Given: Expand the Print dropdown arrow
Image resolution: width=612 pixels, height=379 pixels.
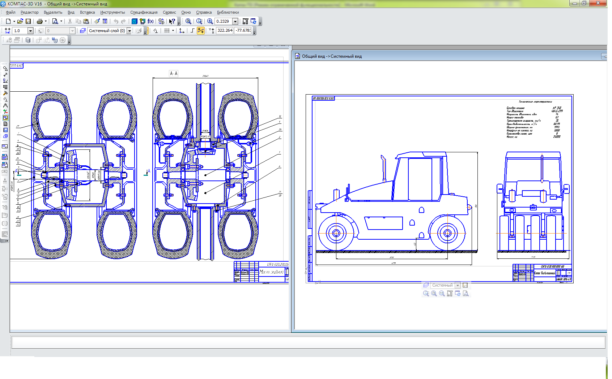Looking at the screenshot, I should coord(46,21).
